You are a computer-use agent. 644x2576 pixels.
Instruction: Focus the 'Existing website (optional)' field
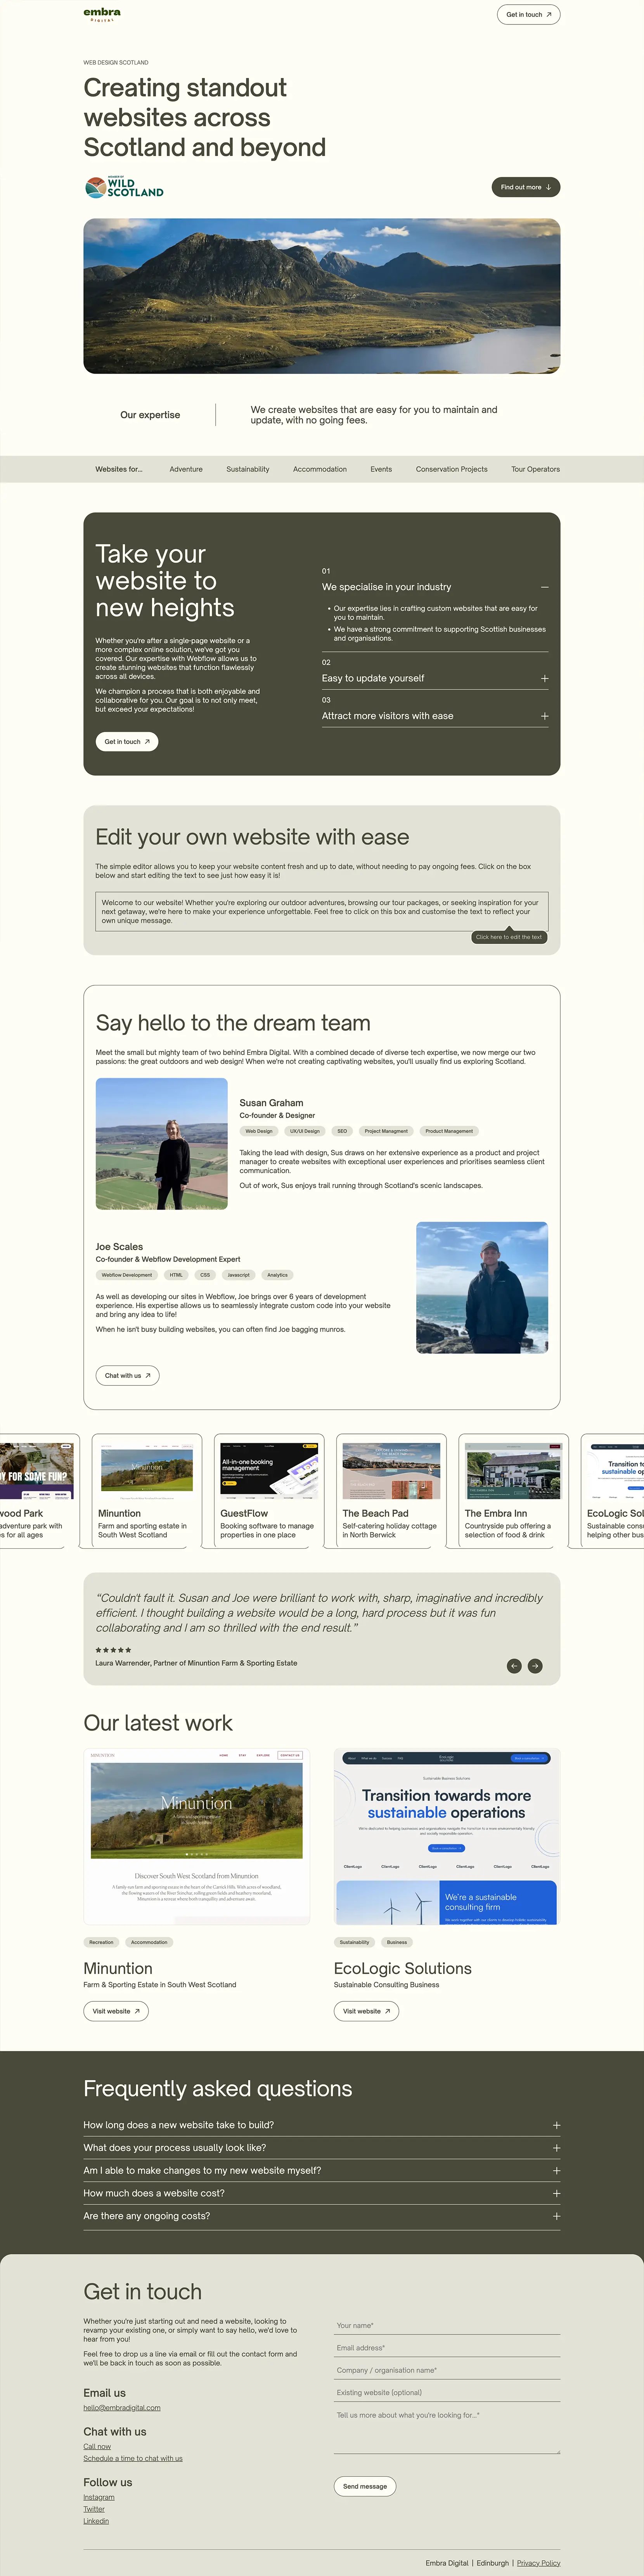[x=447, y=2393]
